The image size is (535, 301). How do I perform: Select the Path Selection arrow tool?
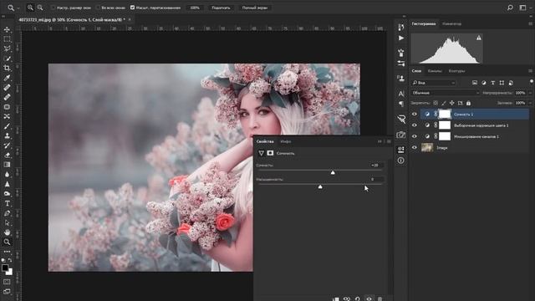tap(7, 223)
